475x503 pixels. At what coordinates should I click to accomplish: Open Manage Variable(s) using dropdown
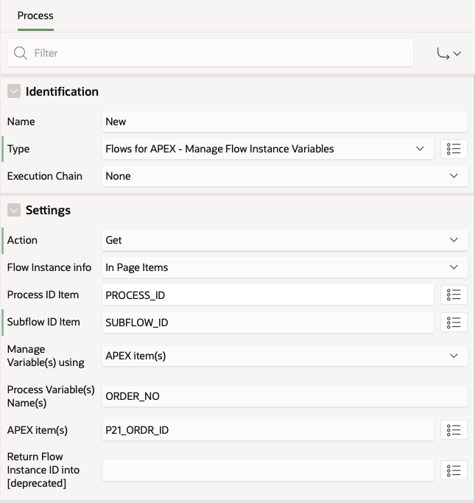point(285,356)
